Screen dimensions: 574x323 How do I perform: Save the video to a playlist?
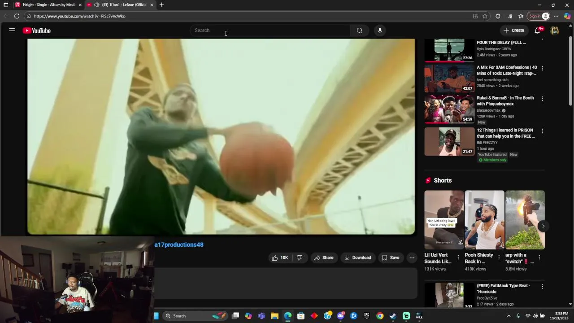pyautogui.click(x=391, y=258)
